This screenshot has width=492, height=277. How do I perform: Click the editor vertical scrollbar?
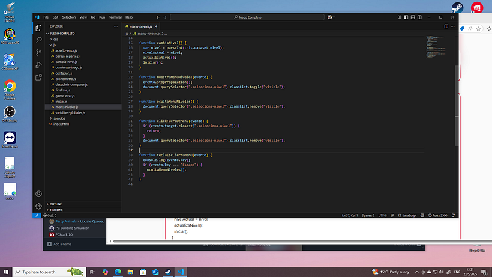[x=457, y=106]
